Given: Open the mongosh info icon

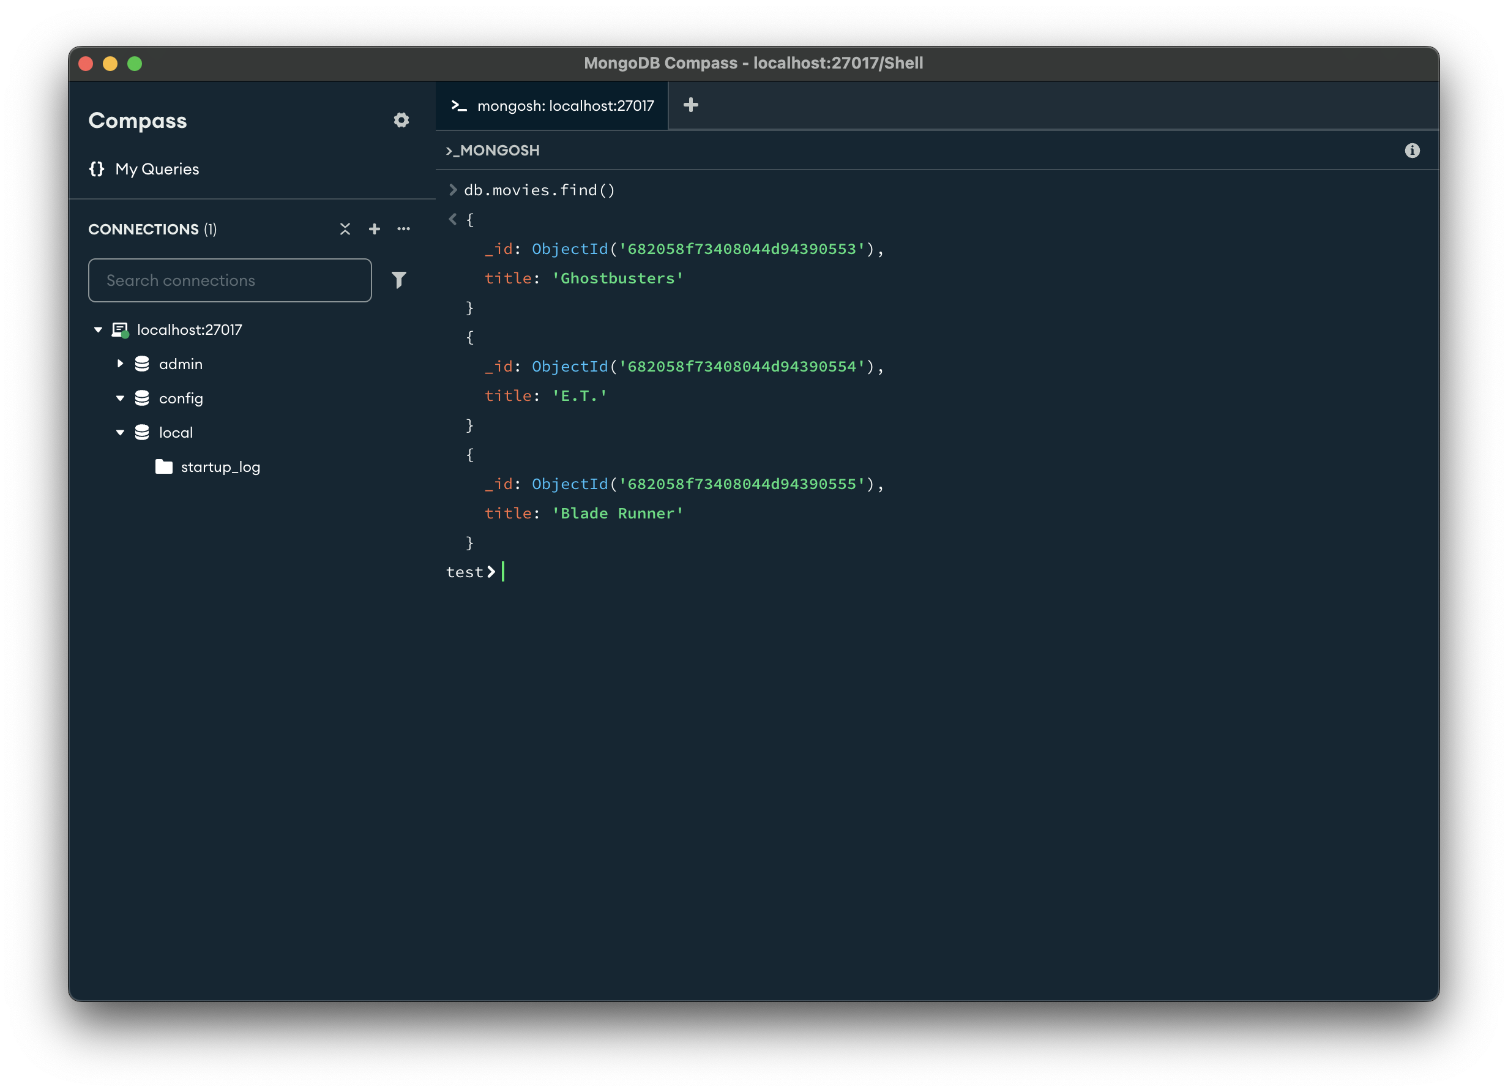Looking at the screenshot, I should pyautogui.click(x=1413, y=151).
